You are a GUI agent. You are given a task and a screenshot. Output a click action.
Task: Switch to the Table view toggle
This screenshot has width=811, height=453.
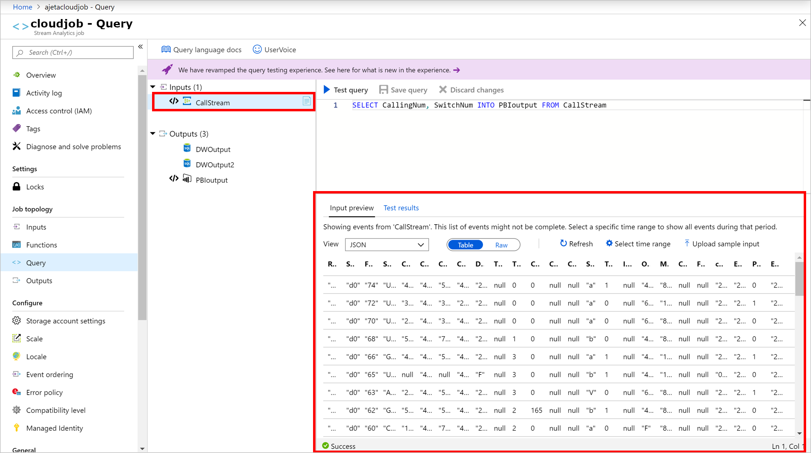pos(465,245)
